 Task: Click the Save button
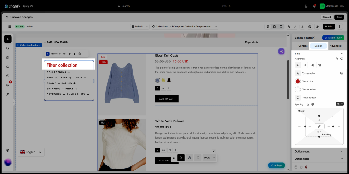click(x=339, y=17)
